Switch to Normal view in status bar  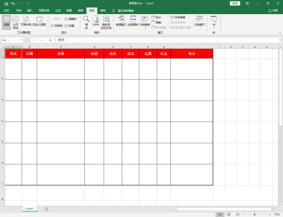[x=220, y=215]
